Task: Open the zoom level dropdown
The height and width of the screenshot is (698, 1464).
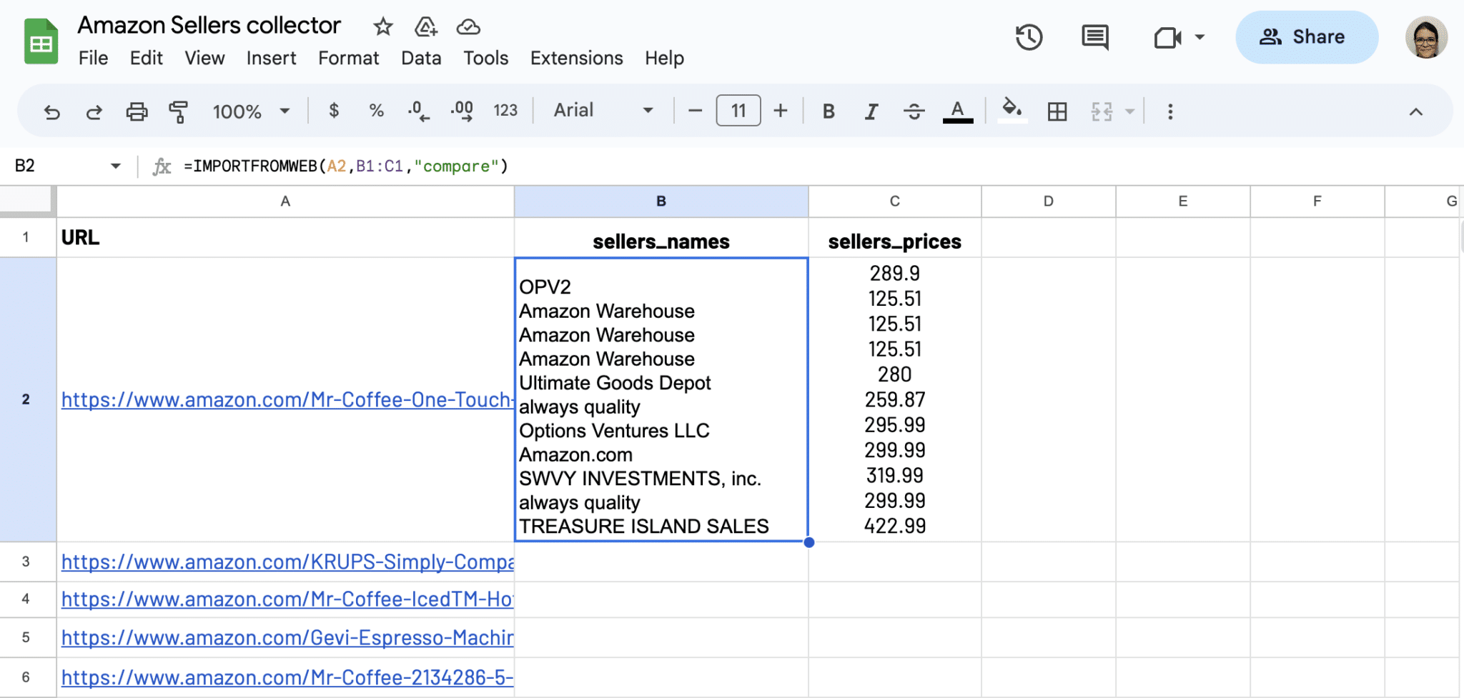Action: tap(250, 111)
